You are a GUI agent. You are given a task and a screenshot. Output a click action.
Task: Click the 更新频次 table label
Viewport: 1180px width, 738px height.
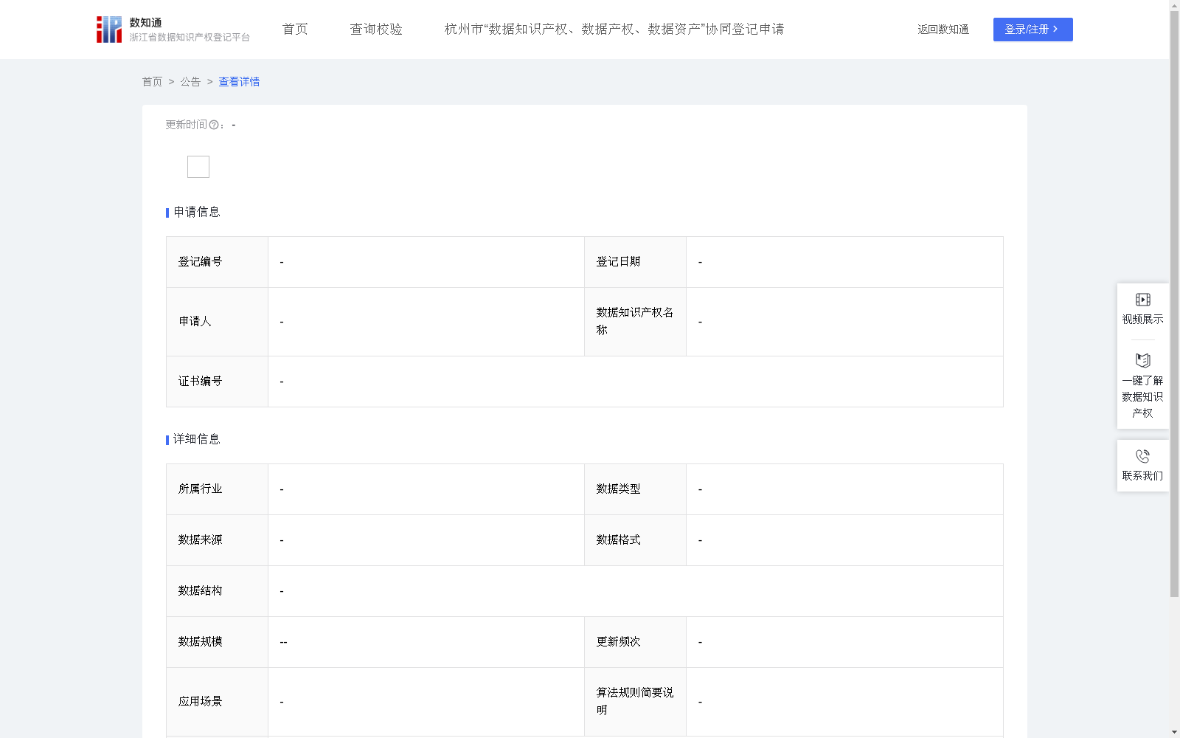tap(618, 642)
